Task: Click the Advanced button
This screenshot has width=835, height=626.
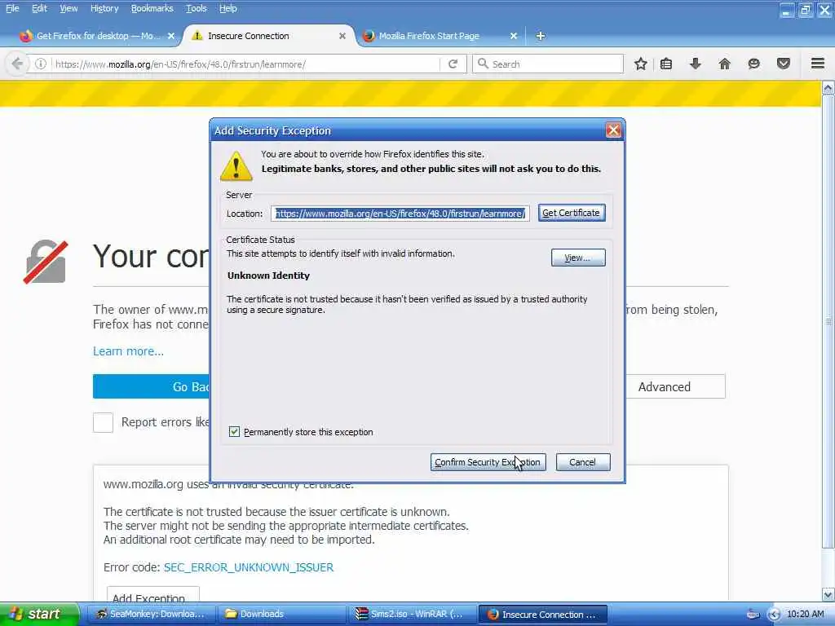Action: [x=675, y=386]
